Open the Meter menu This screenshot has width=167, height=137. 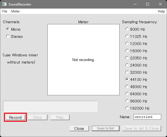click(x=16, y=11)
